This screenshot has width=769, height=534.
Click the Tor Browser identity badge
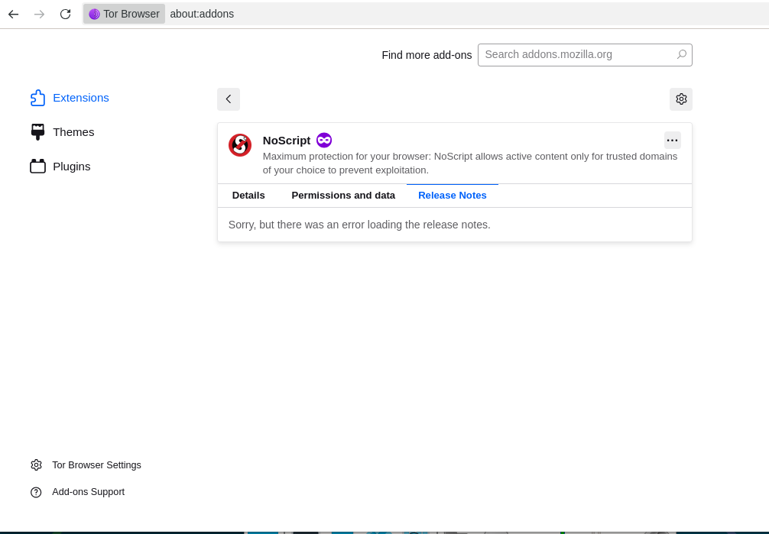124,14
